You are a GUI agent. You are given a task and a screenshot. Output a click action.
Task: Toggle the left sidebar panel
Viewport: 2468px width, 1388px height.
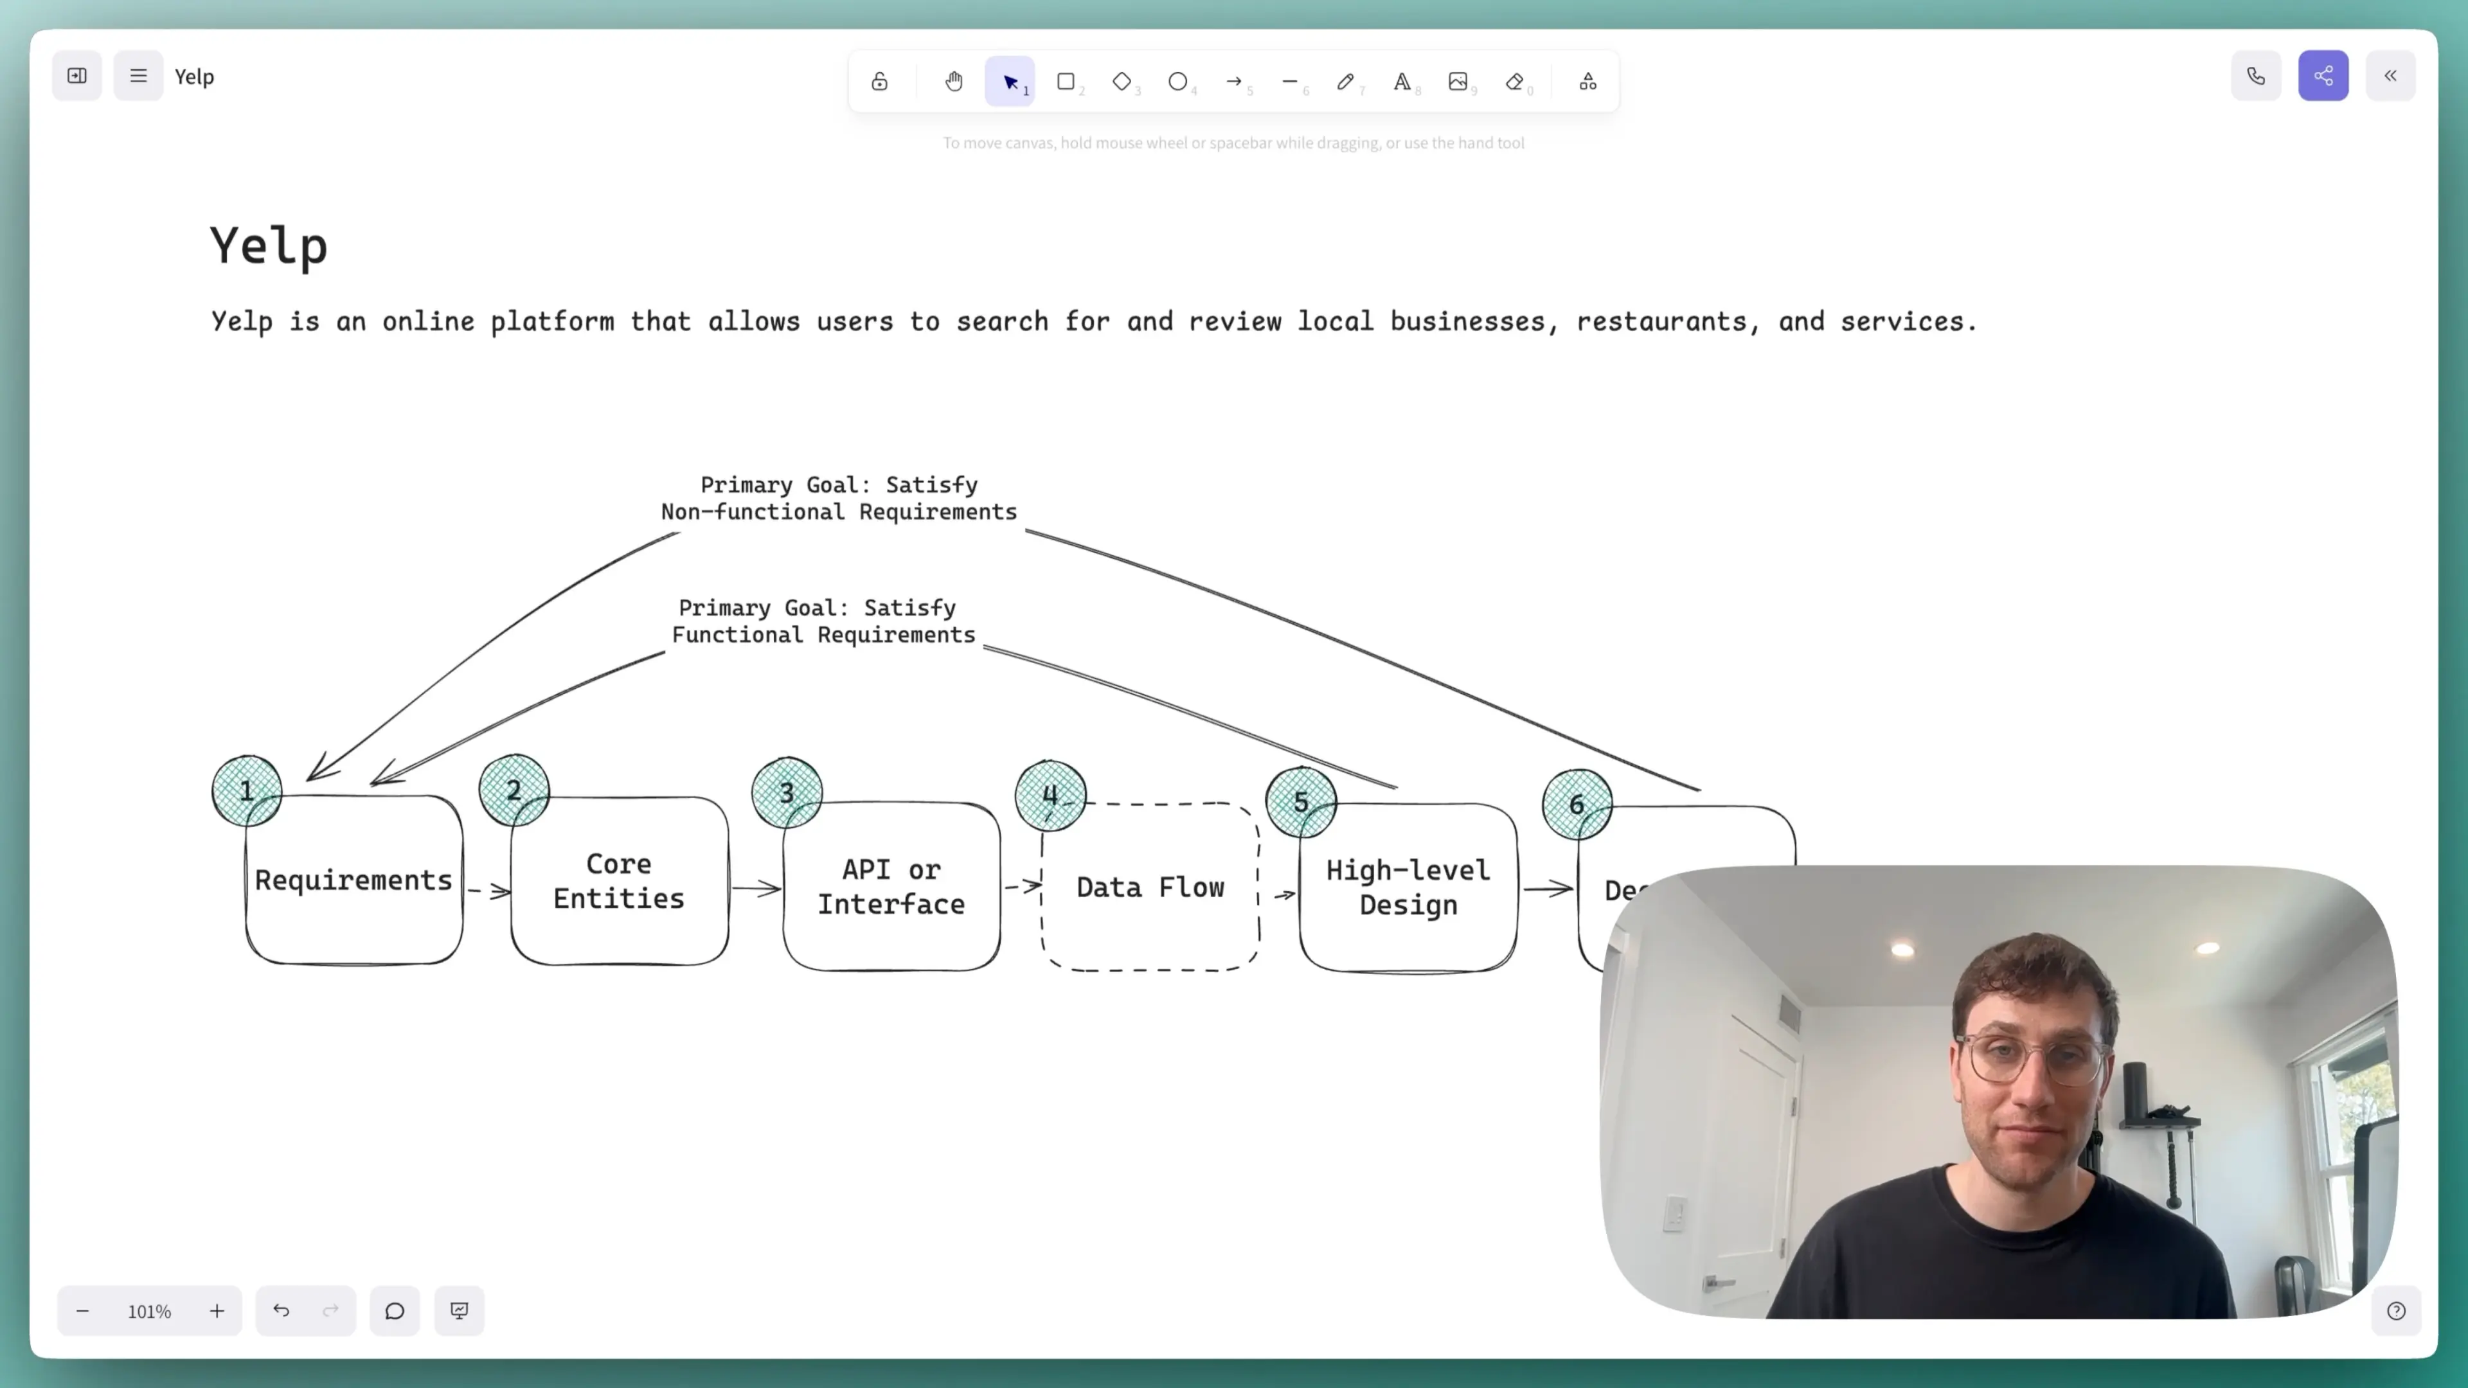(76, 76)
